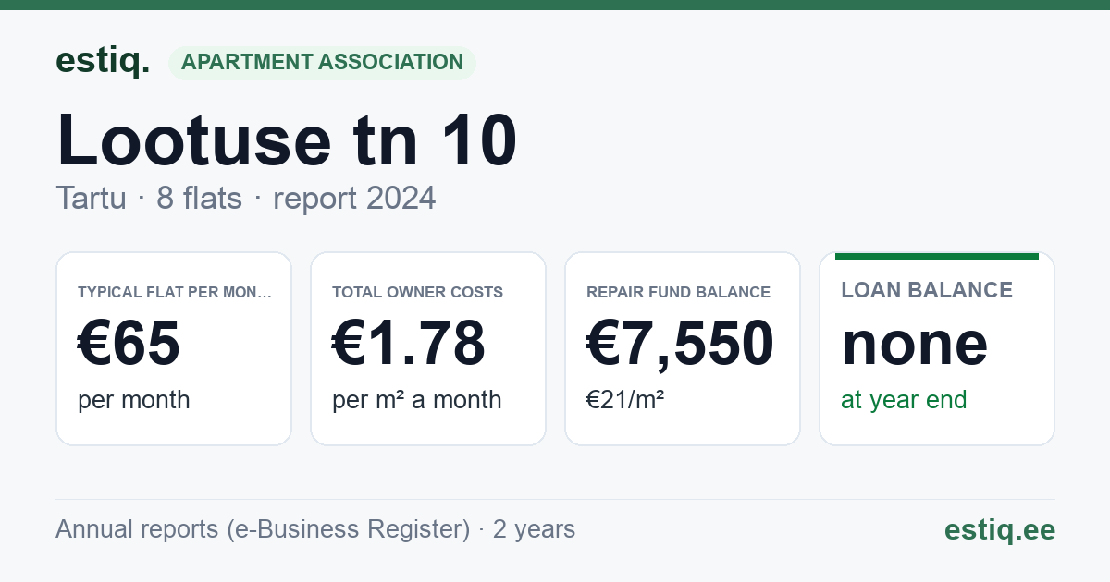Viewport: 1110px width, 582px height.
Task: Click the at year end caption
Action: (x=904, y=400)
